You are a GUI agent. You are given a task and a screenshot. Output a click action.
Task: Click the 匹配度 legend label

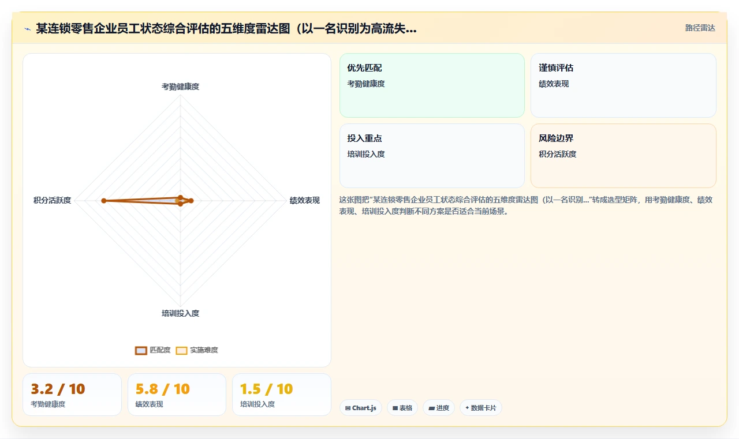click(x=160, y=350)
